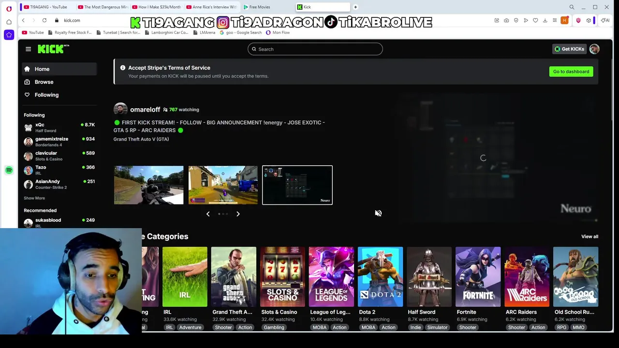Select the second carousel thumbnail with yellow building
619x348 pixels.
(223, 185)
